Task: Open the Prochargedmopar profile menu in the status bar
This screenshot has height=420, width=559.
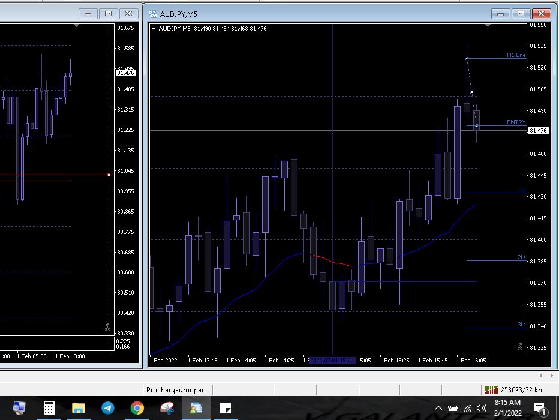Action: pyautogui.click(x=175, y=390)
